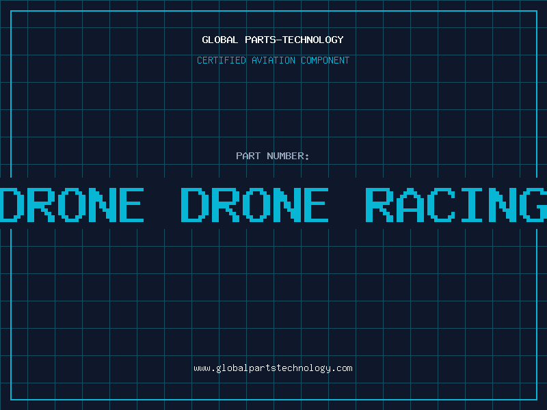Click the letter R in RACING

(382, 204)
